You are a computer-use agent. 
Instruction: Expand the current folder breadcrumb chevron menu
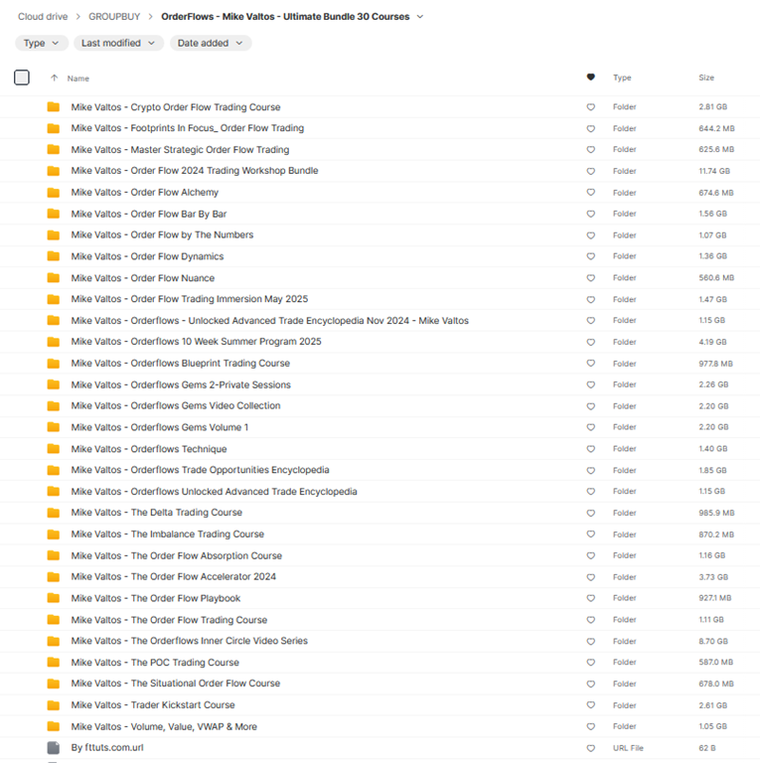click(x=420, y=17)
